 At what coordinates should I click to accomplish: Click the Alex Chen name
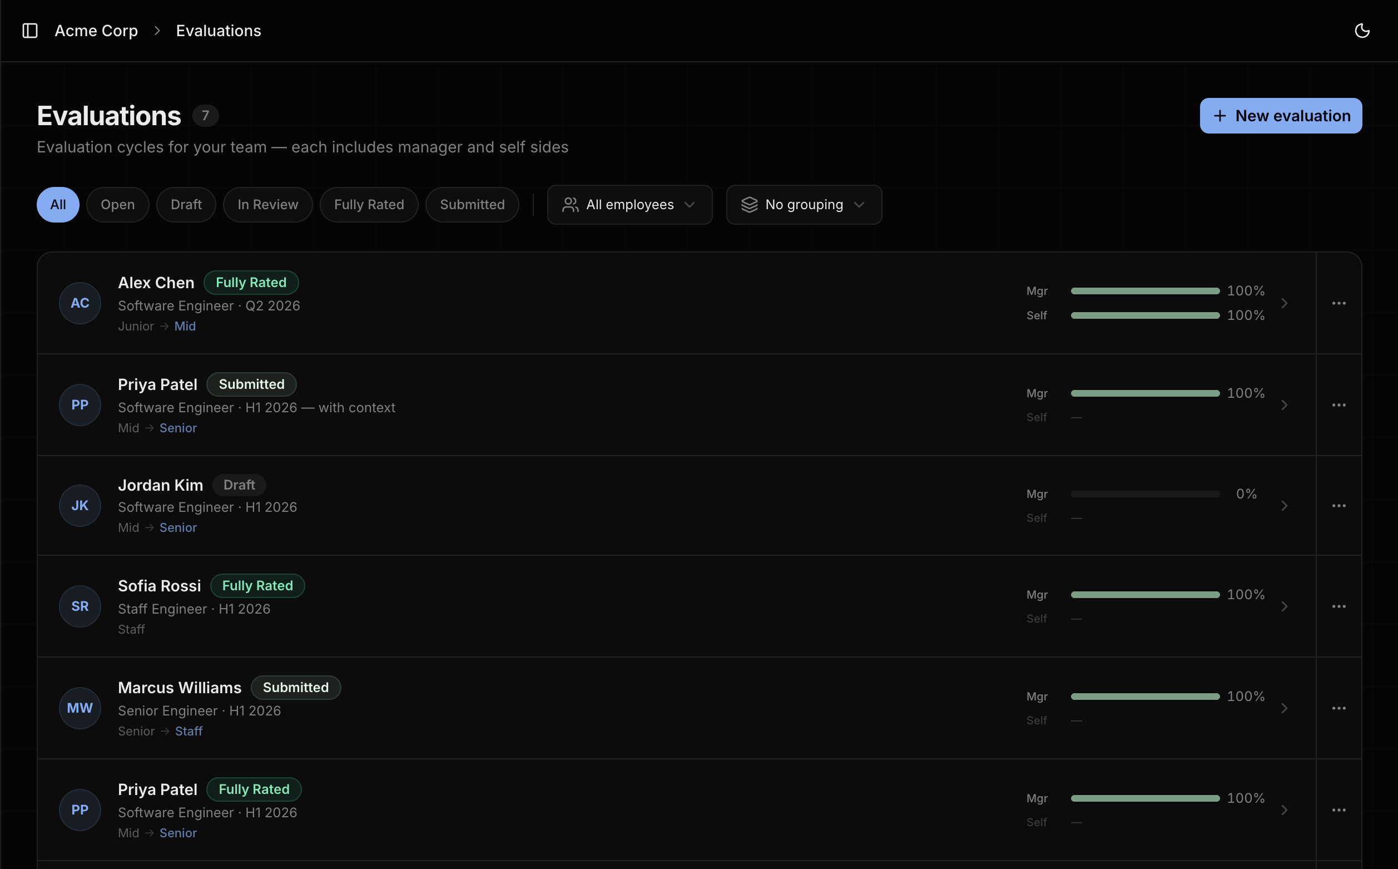(156, 282)
